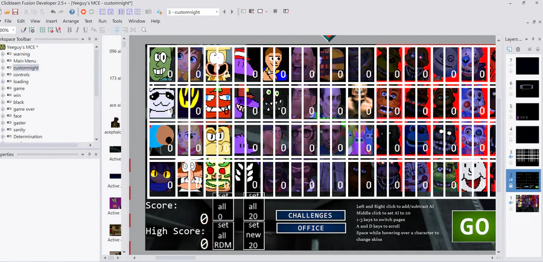Open the Window menu
543x262 pixels.
137,21
